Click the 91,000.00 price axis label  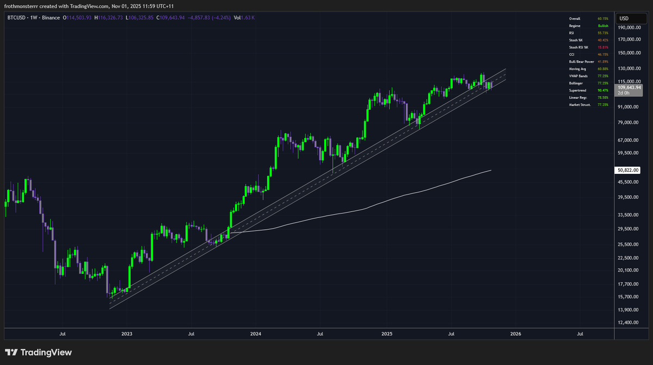[629, 107]
